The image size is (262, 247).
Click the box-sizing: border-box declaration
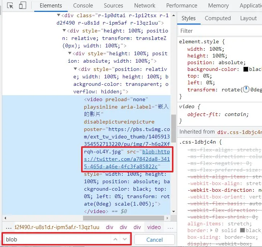click(x=223, y=237)
